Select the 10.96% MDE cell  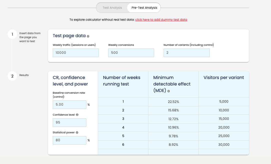point(173,128)
